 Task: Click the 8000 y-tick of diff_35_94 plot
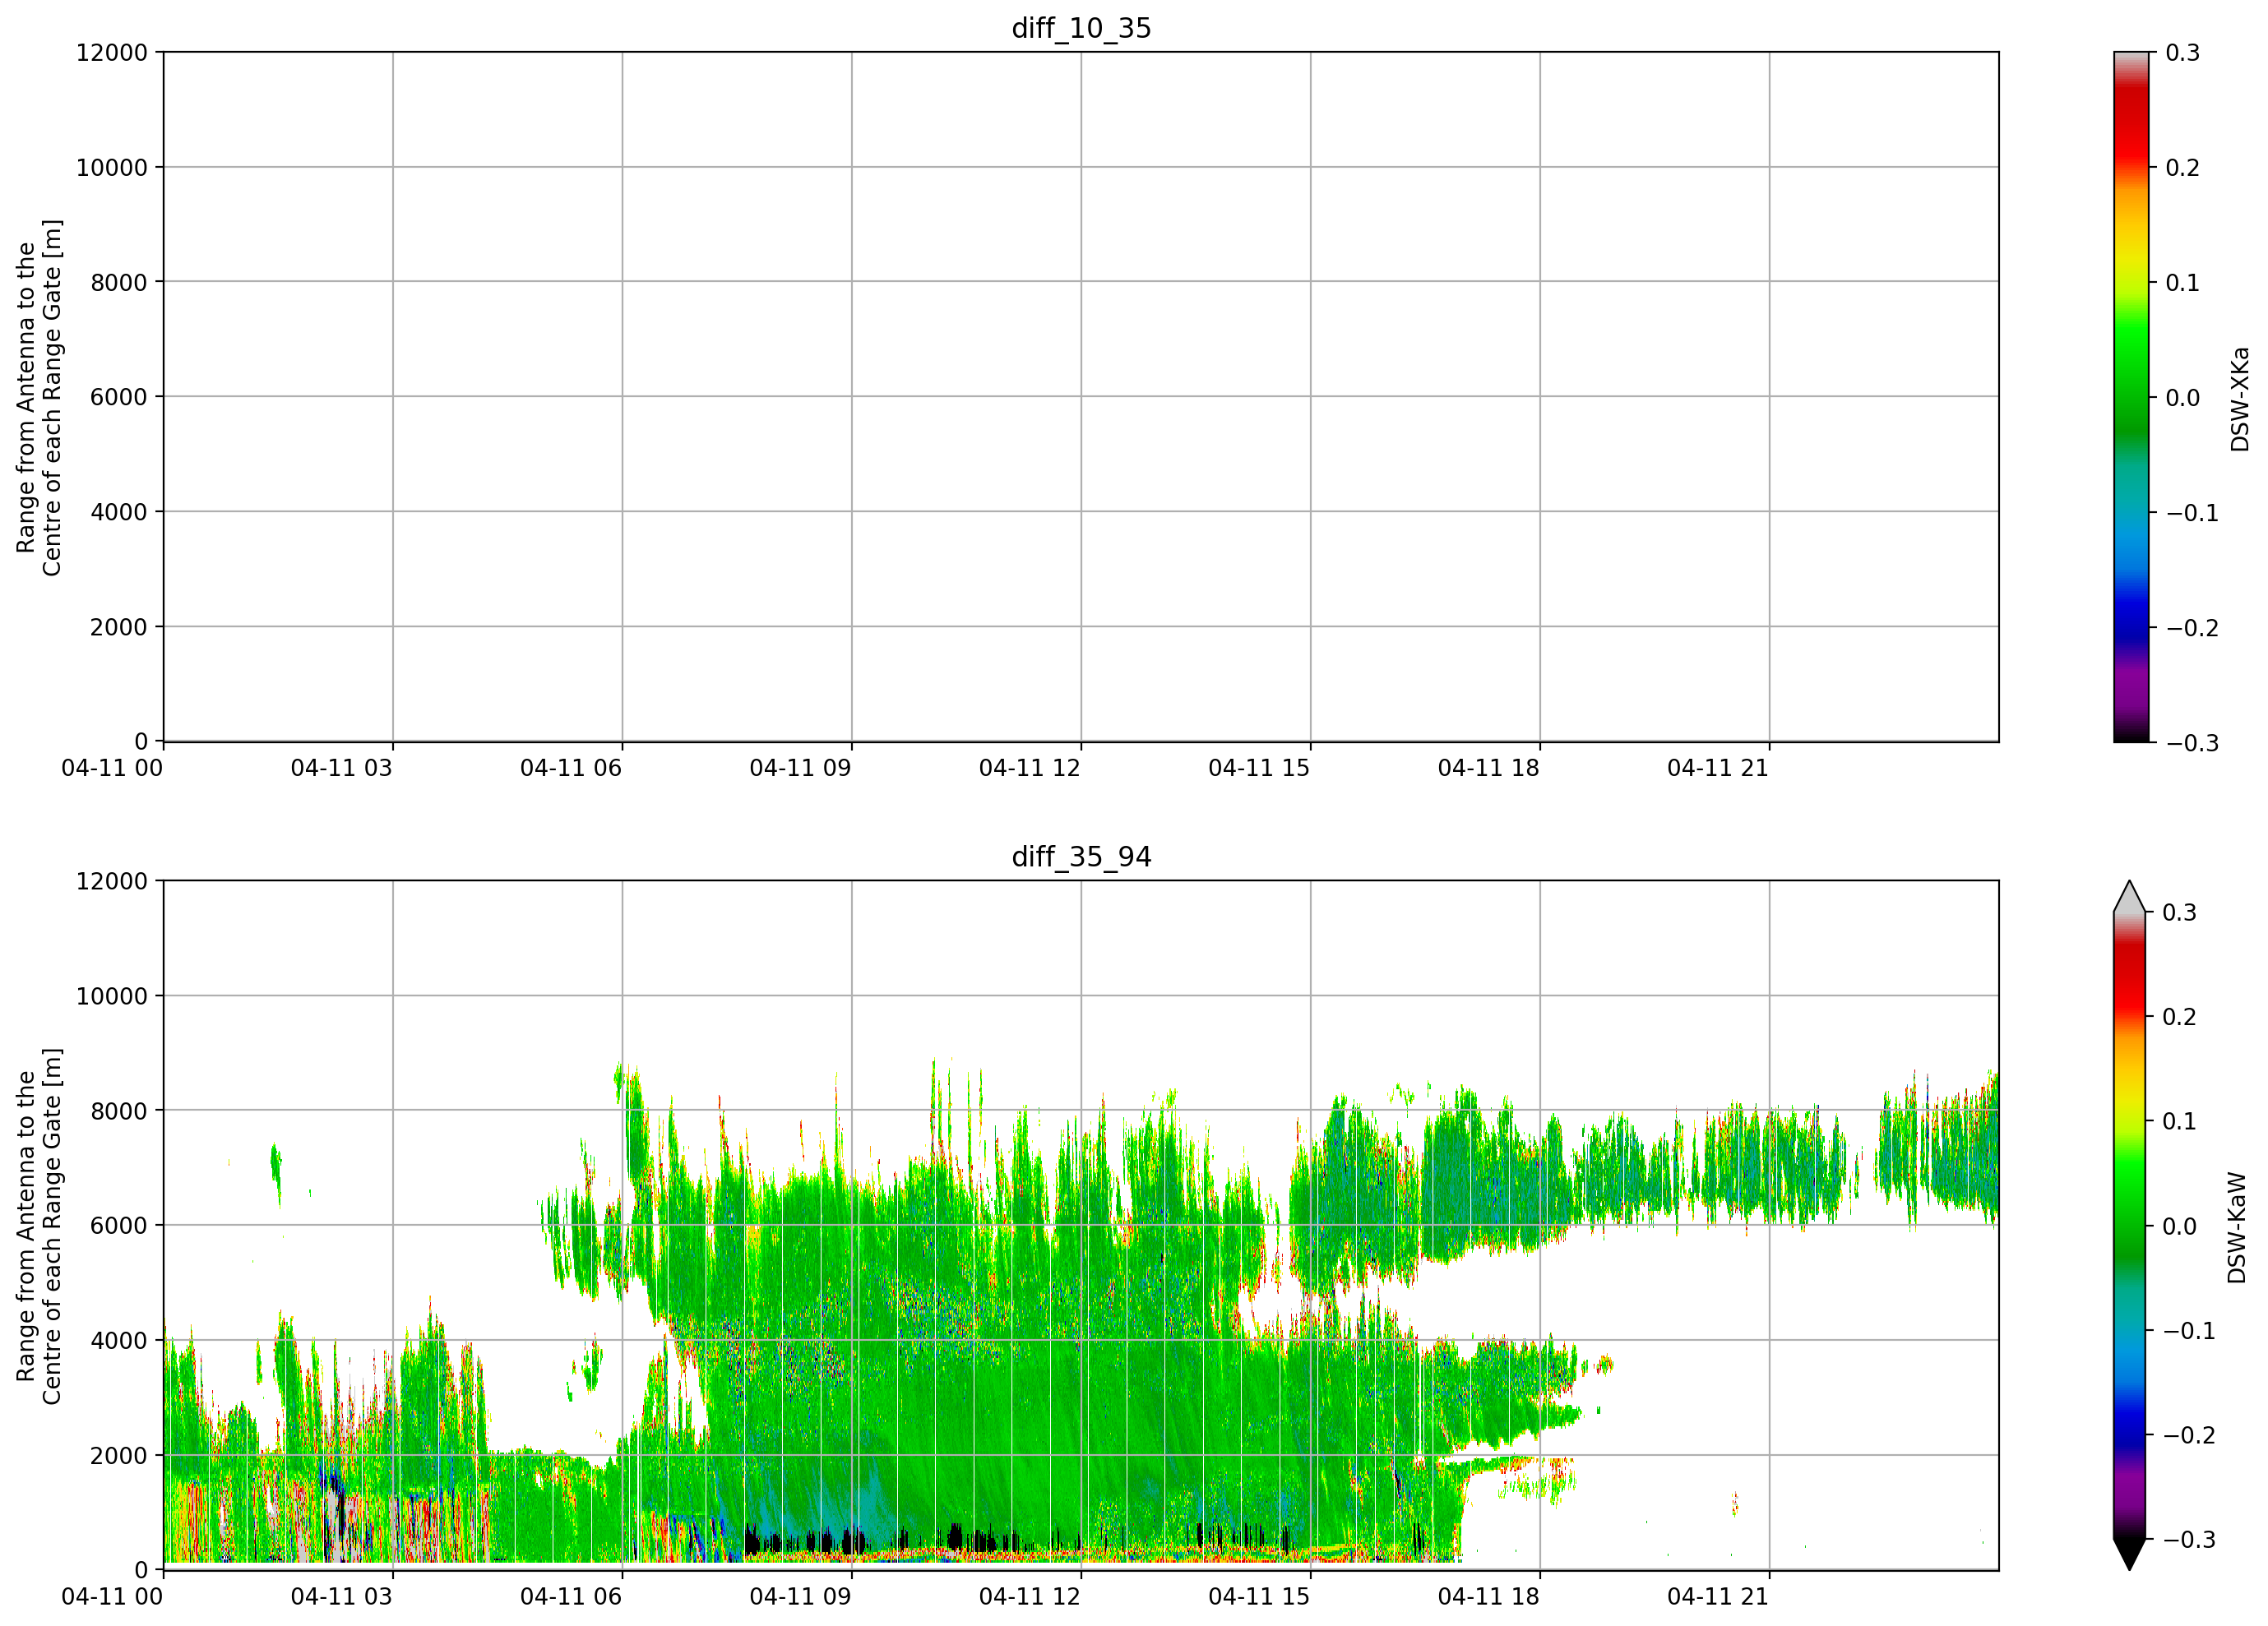click(119, 1111)
